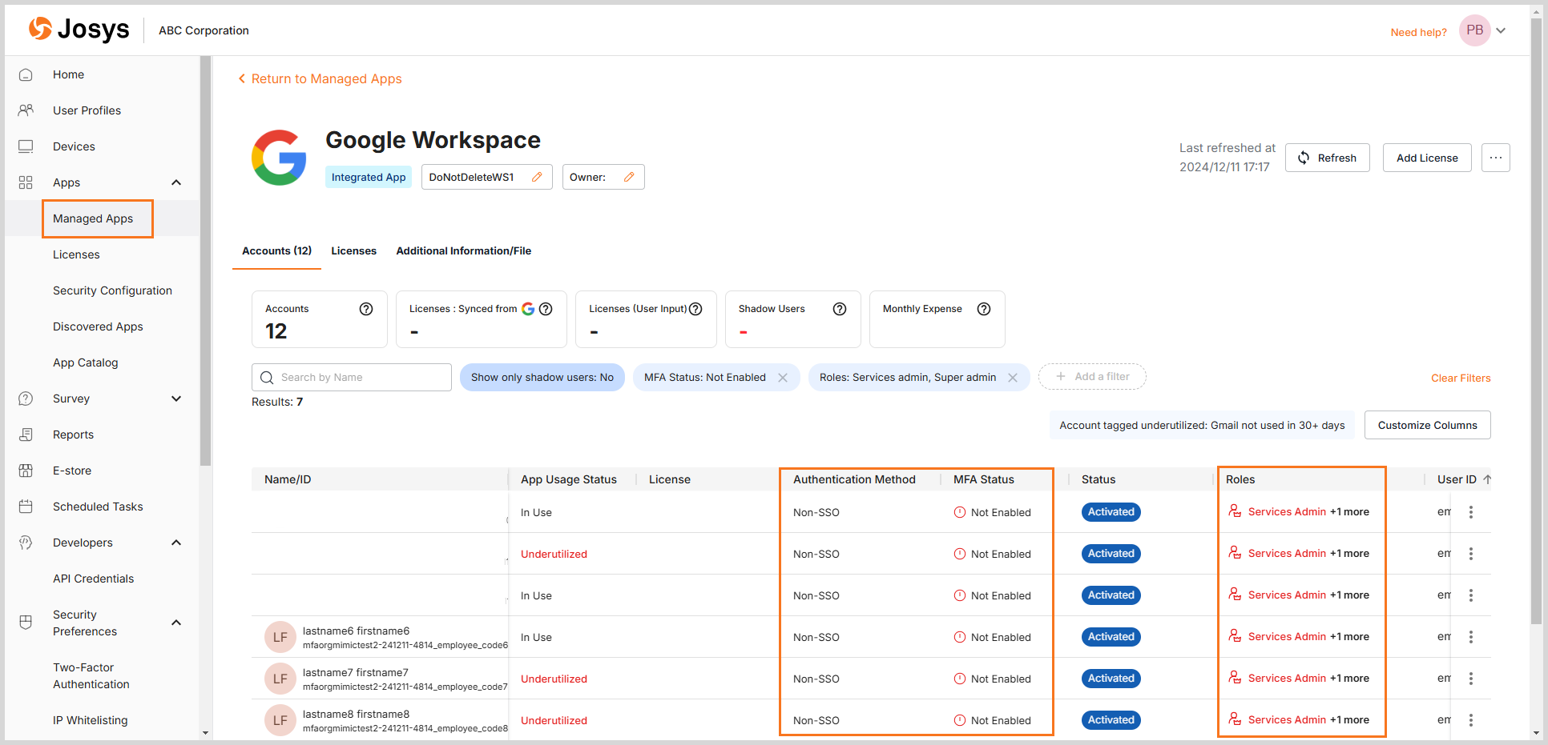Viewport: 1548px width, 745px height.
Task: Sort by User ID column arrow
Action: coord(1487,479)
